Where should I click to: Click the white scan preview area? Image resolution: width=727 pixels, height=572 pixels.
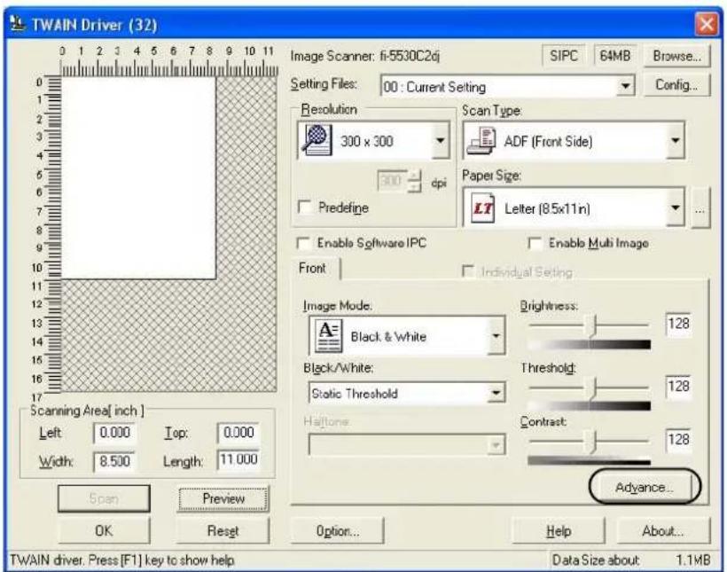(139, 178)
